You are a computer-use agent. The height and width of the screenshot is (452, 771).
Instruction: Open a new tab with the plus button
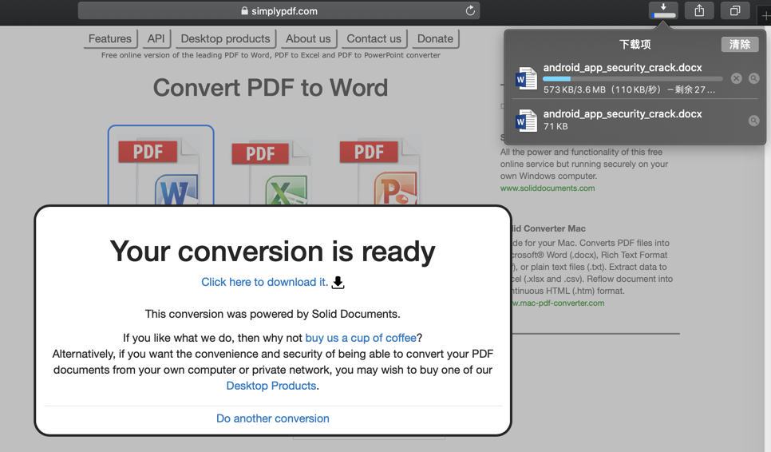pyautogui.click(x=765, y=16)
